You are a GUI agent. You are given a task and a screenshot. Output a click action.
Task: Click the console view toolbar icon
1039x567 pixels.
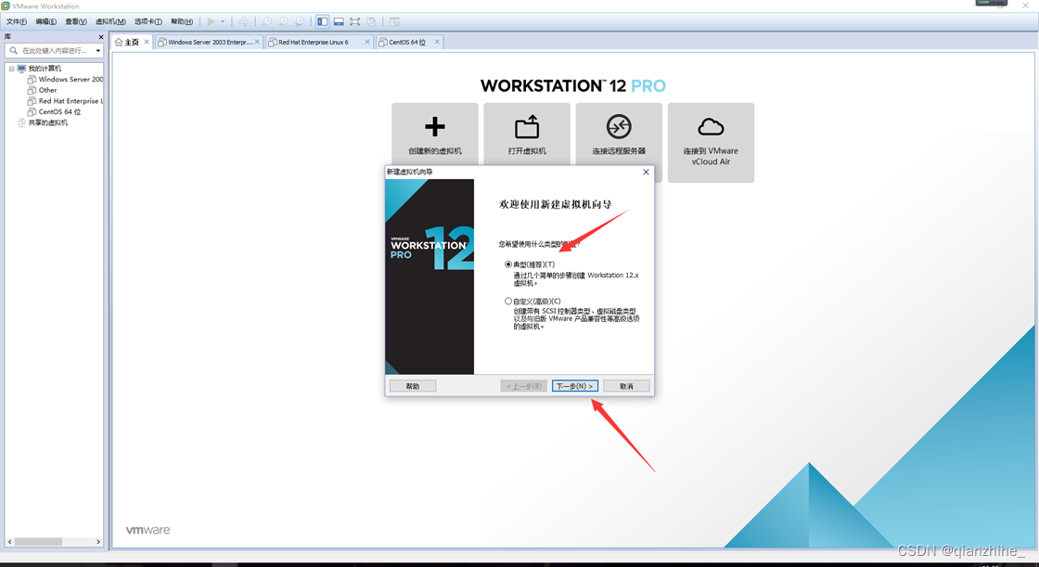pos(394,22)
